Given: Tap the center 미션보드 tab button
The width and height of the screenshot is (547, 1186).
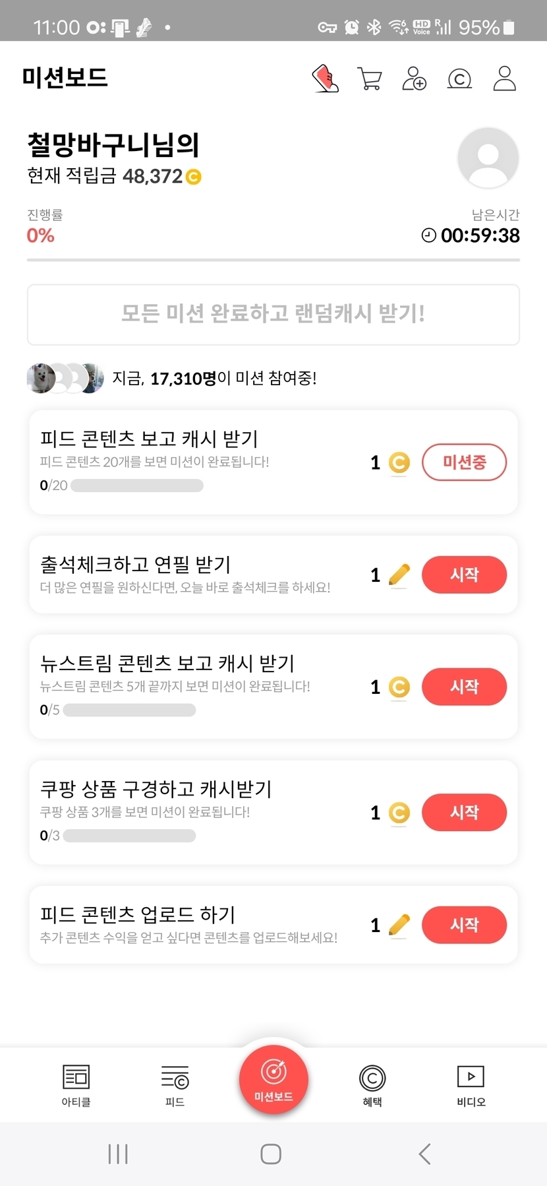Looking at the screenshot, I should [273, 1080].
